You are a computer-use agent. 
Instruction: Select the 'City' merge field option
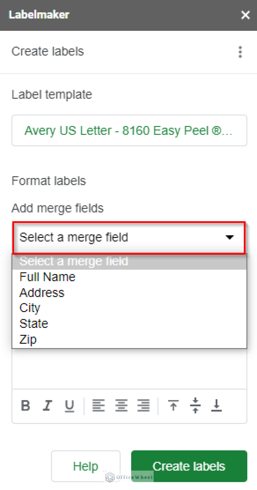pyautogui.click(x=30, y=308)
